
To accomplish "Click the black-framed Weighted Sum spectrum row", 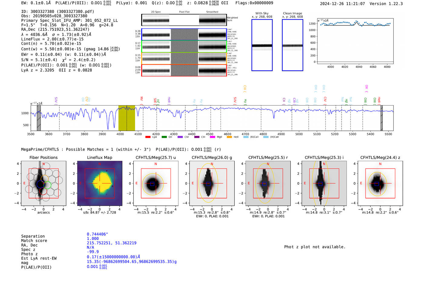I will pos(184,20).
